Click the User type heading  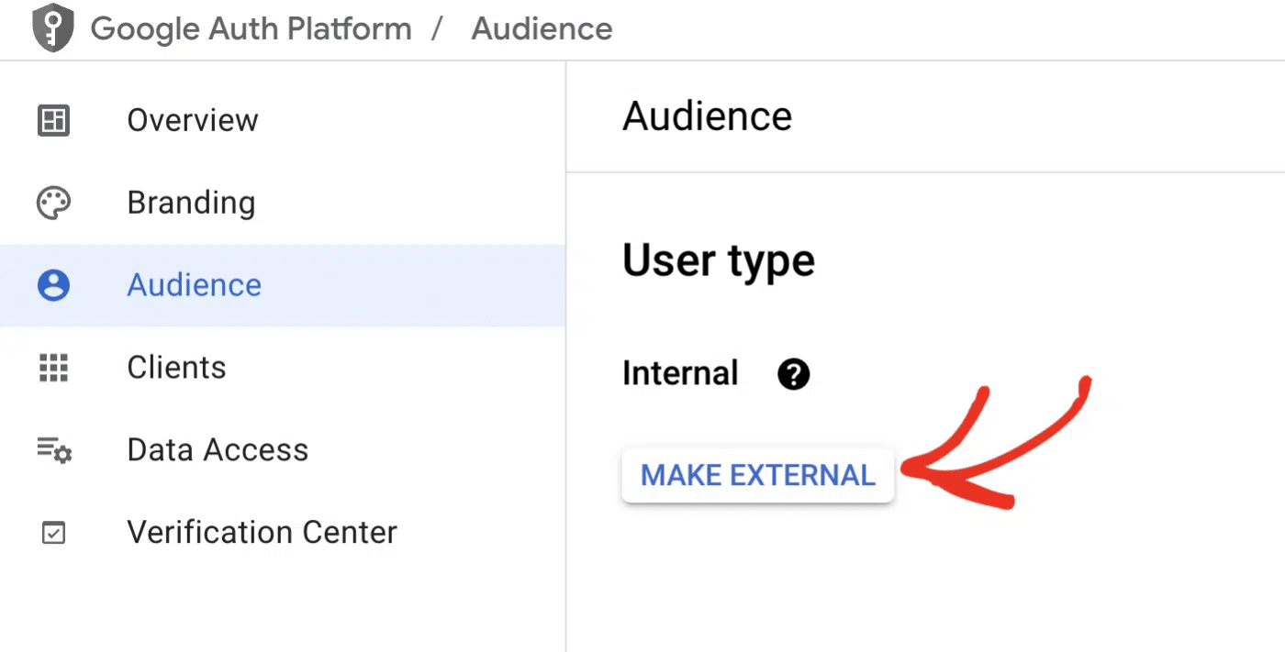[x=719, y=261]
